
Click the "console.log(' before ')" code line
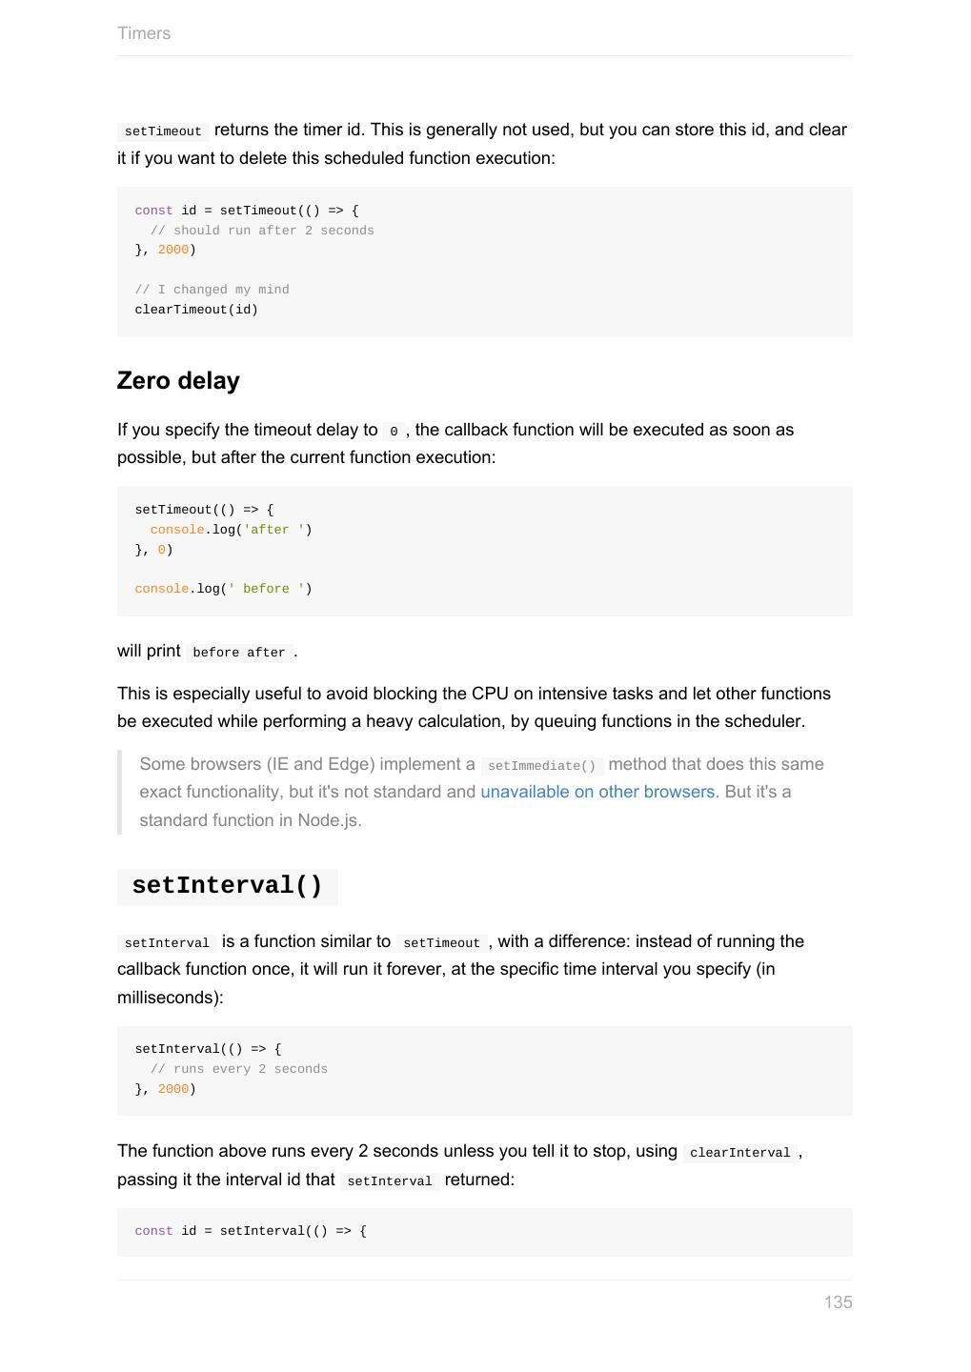point(223,589)
